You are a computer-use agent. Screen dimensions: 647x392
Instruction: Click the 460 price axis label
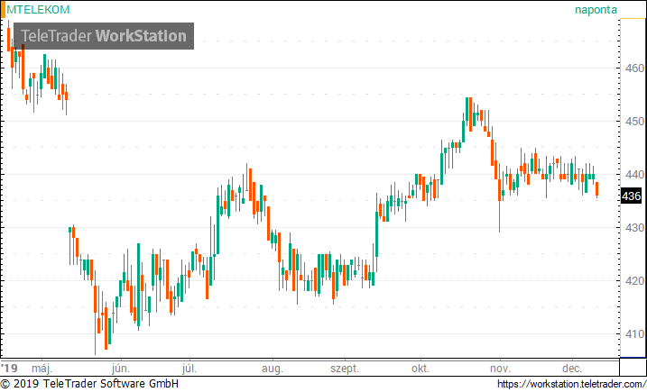pyautogui.click(x=634, y=68)
